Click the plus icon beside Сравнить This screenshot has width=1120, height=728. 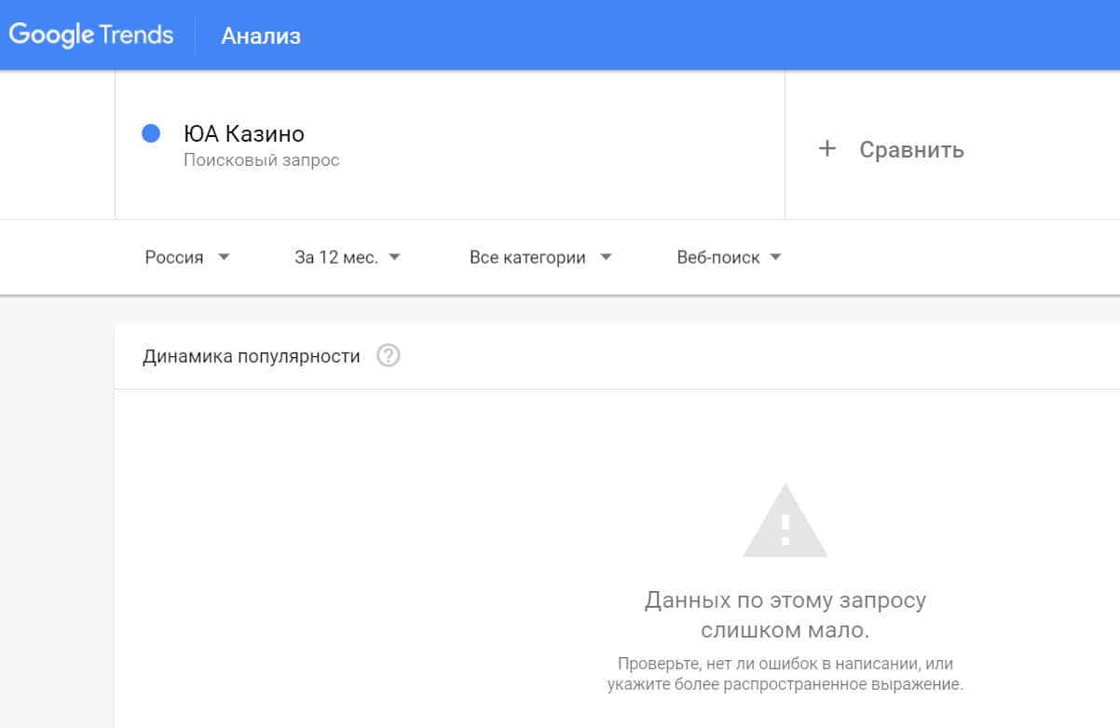(x=826, y=149)
